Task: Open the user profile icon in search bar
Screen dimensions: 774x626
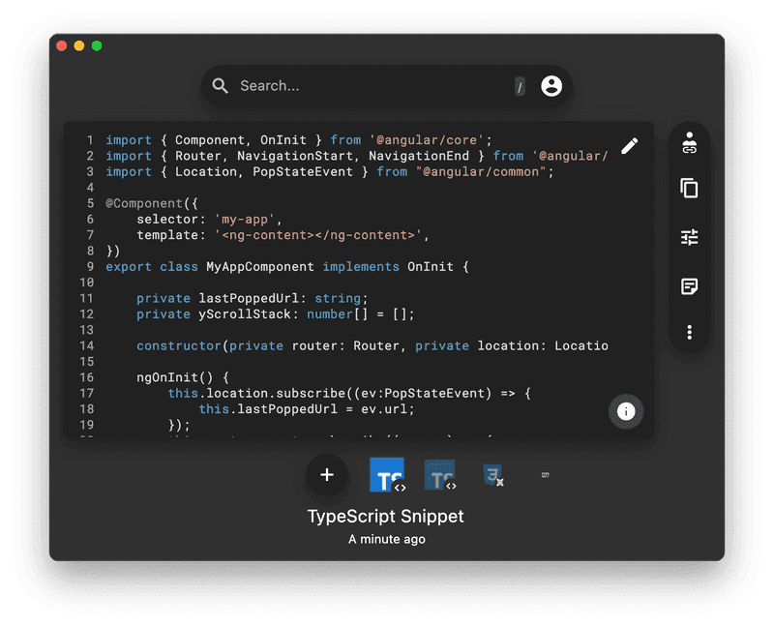Action: [x=551, y=85]
